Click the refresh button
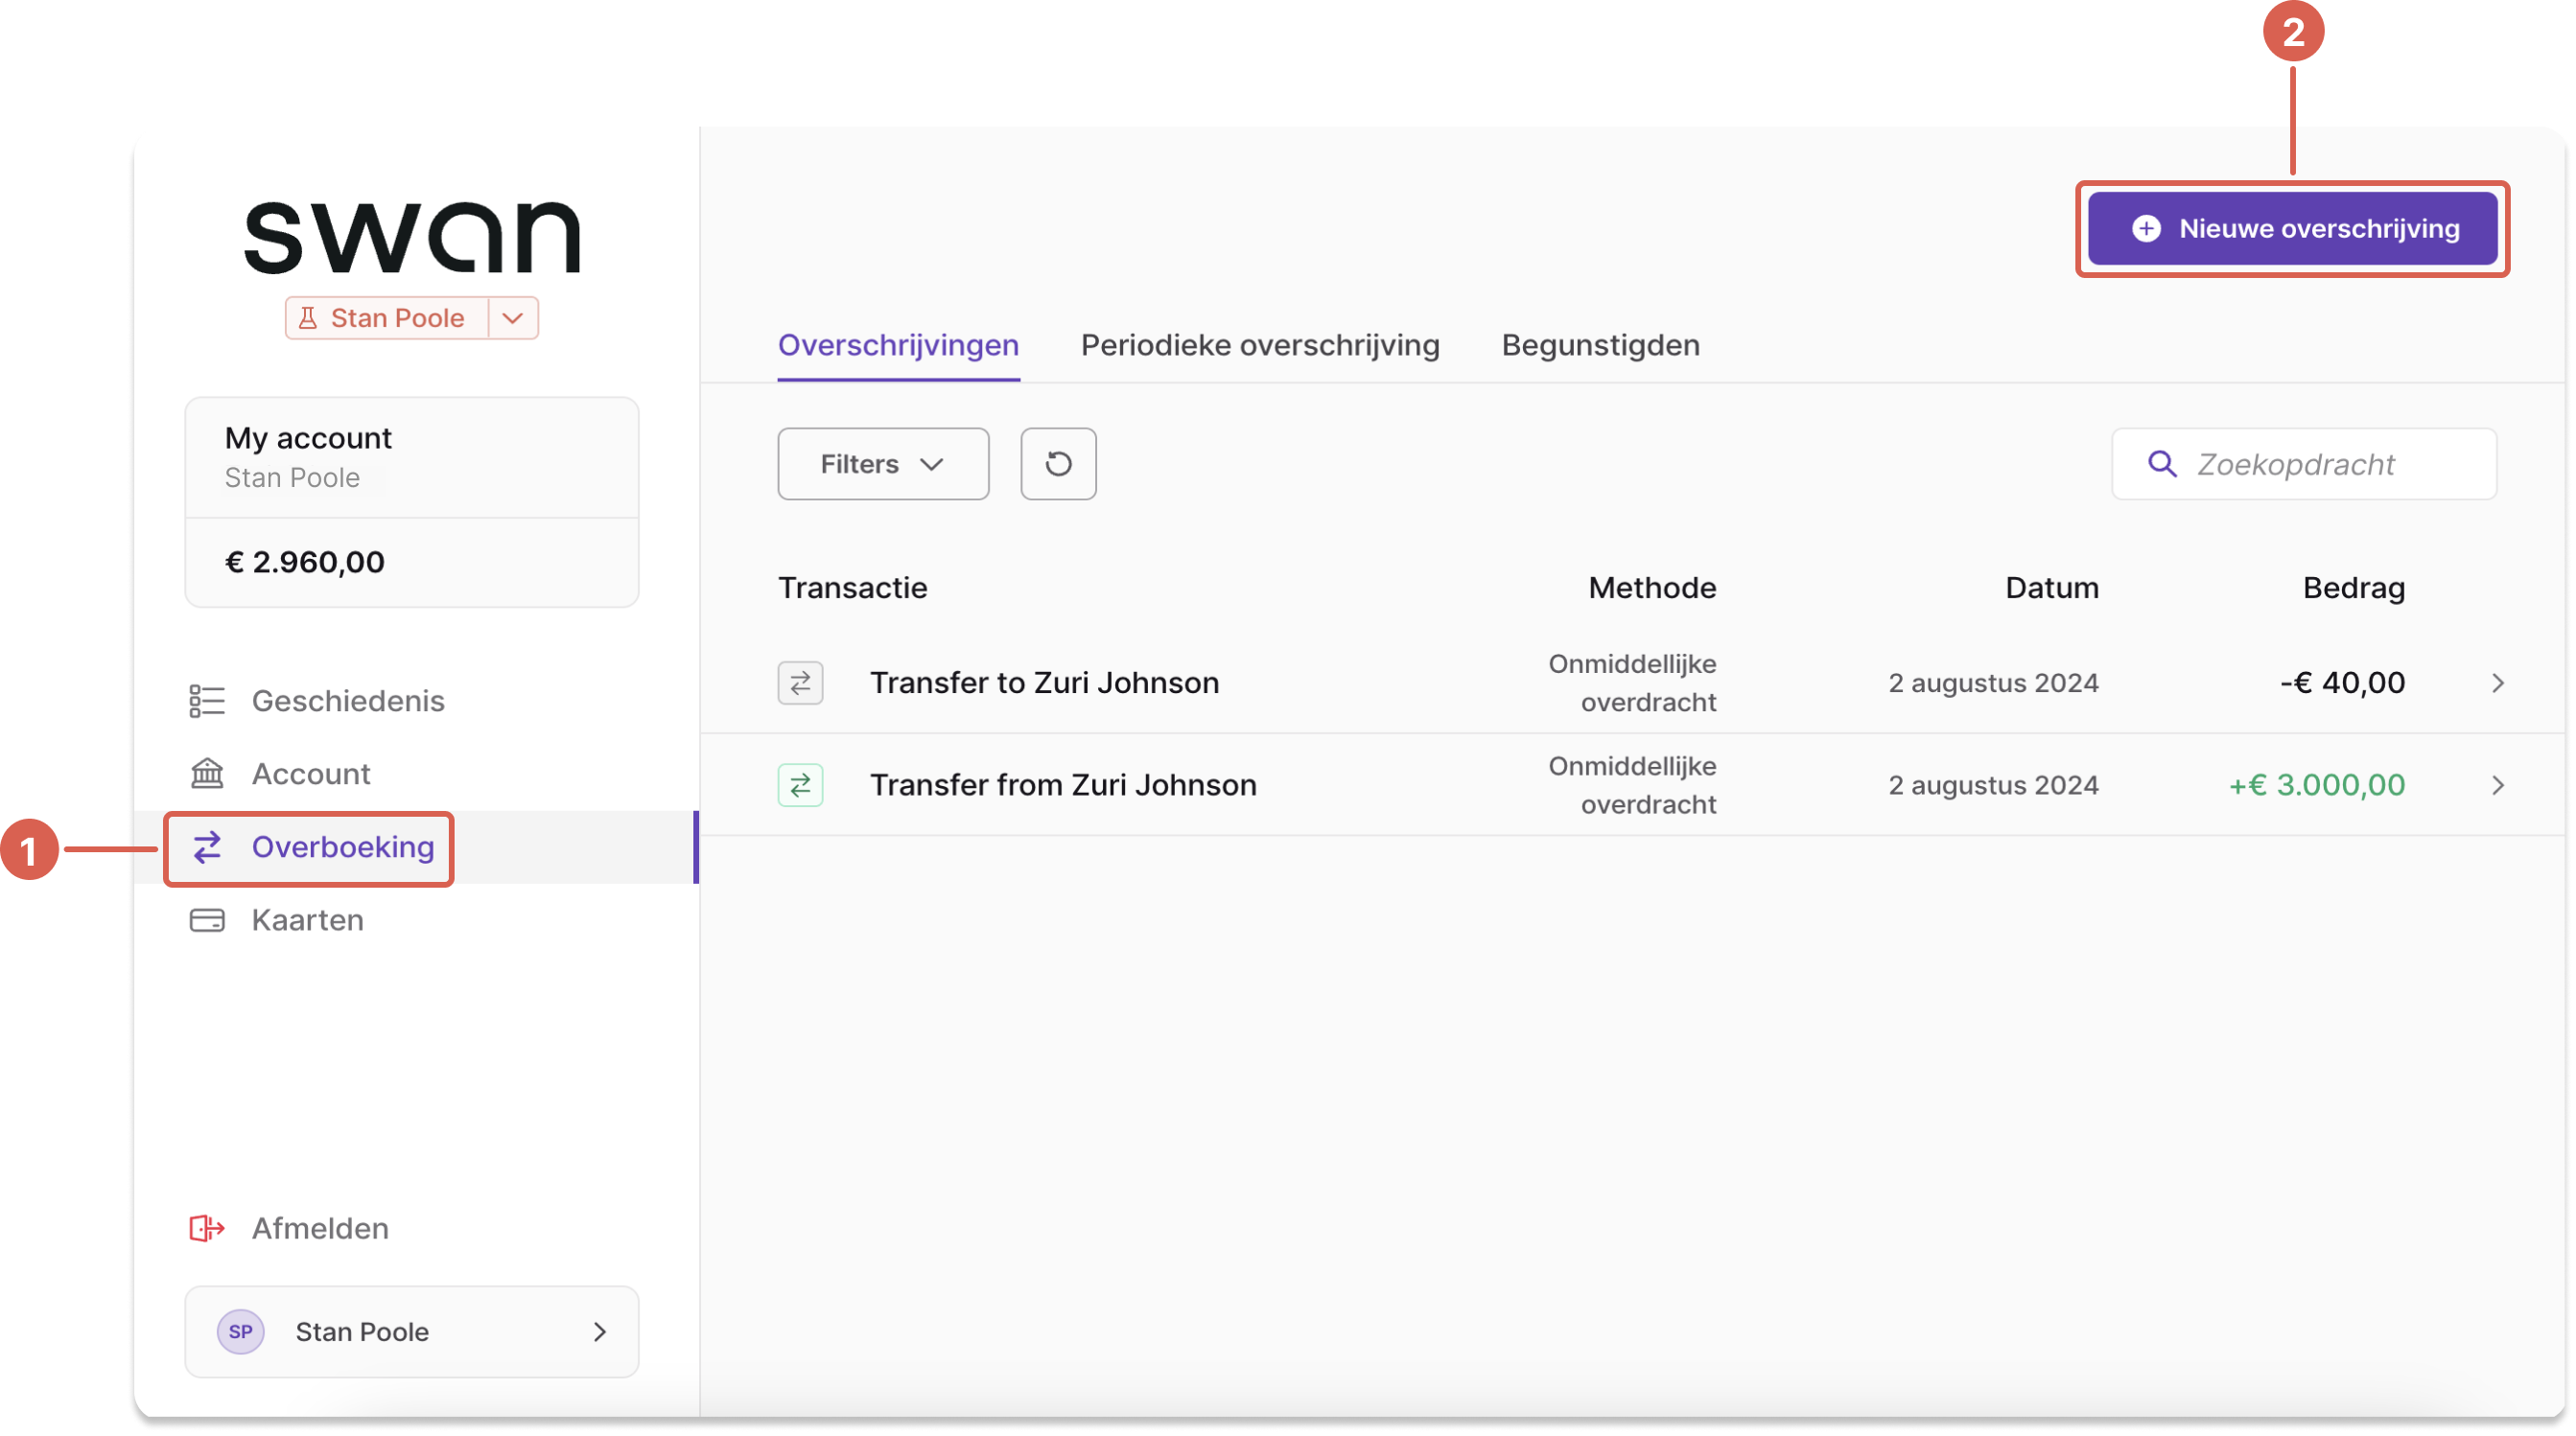The height and width of the screenshot is (1436, 2576). tap(1059, 465)
